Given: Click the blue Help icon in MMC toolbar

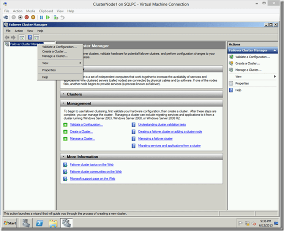Looking at the screenshot, I should point(30,37).
